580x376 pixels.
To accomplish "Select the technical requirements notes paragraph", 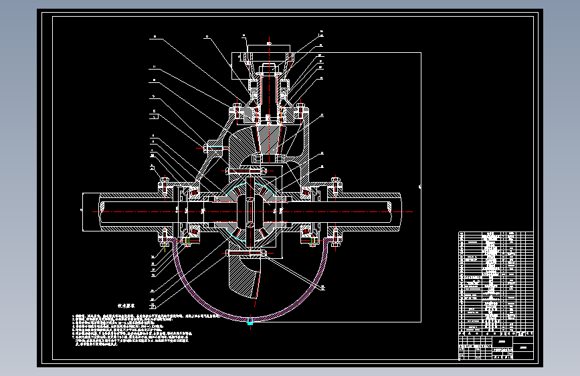I will (146, 330).
